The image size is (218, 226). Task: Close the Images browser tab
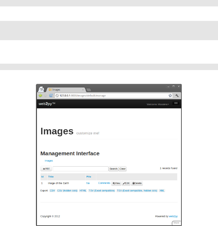click(83, 90)
